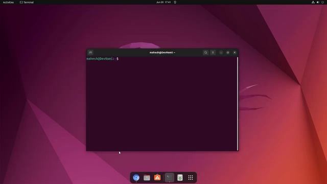
Task: Open the network status icon in system tray
Action: coord(313,2)
